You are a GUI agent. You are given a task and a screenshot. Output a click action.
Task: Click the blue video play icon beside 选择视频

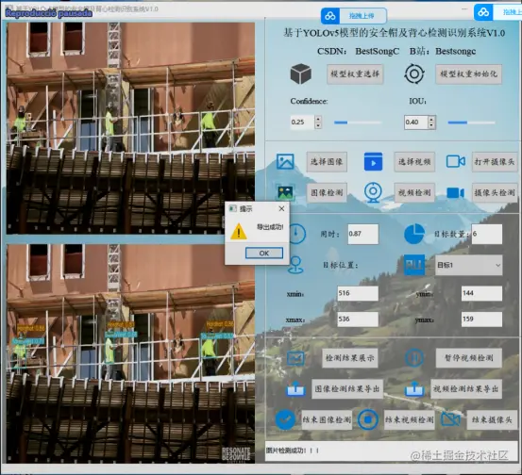click(x=373, y=161)
